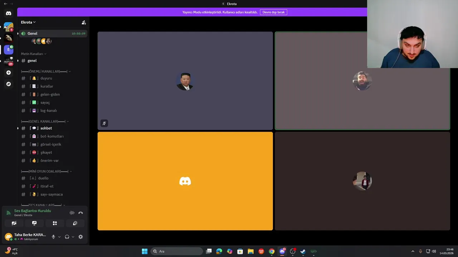
Task: Select the participant tile with muted mic icon
Action: pos(185,81)
